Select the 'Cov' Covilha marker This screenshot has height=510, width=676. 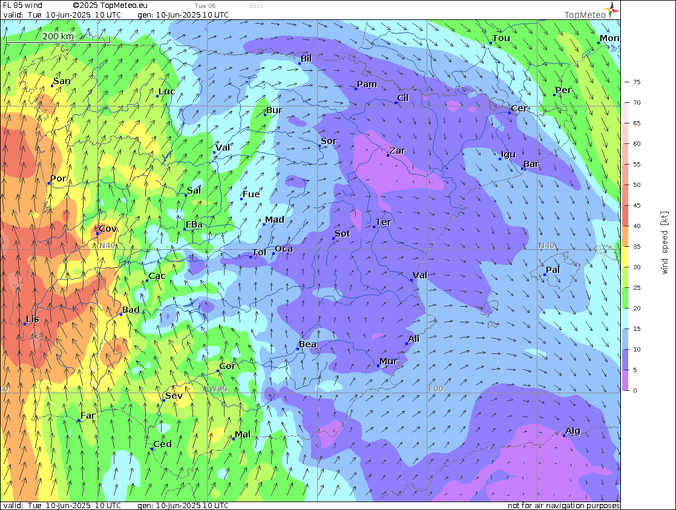point(98,234)
